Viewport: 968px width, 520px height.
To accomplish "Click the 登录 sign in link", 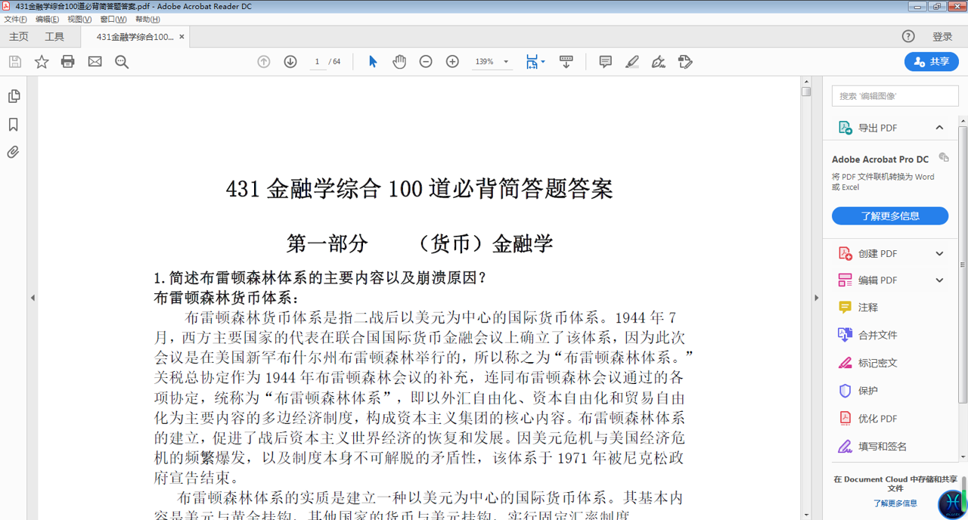I will coord(942,36).
